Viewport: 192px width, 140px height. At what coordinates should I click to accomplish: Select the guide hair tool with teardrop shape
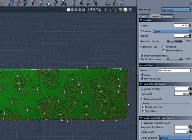point(49,3)
